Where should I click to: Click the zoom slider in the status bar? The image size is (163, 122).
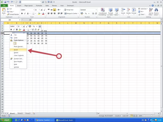point(152,116)
